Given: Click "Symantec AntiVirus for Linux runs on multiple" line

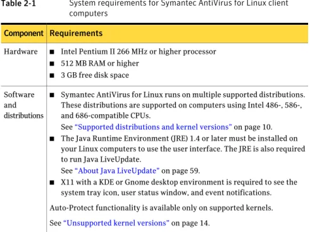Looking at the screenshot, I should pyautogui.click(x=183, y=95).
